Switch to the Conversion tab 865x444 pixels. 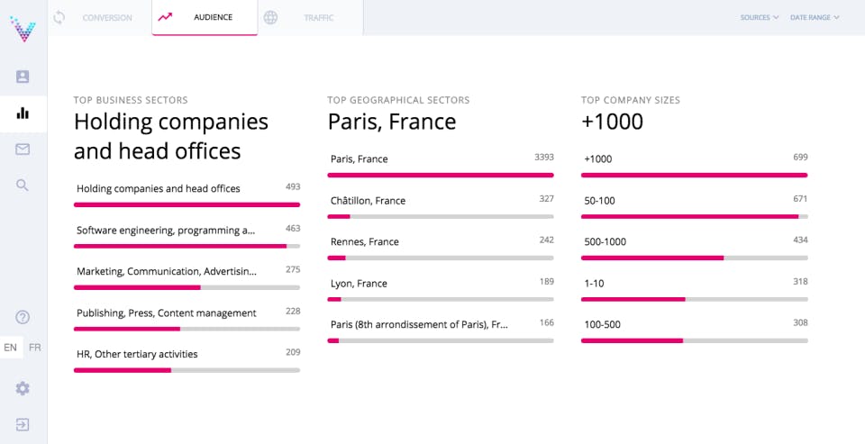click(x=99, y=17)
